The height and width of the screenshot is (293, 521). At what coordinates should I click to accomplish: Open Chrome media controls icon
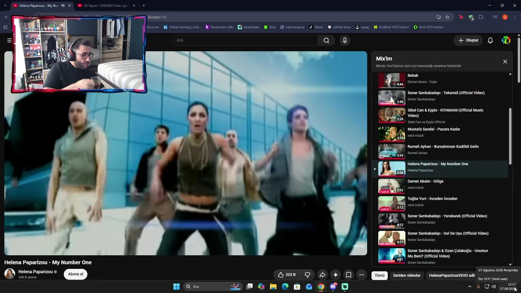(x=495, y=17)
